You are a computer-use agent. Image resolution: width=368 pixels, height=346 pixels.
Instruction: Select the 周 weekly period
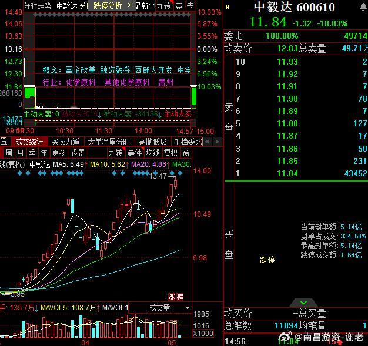9,153
